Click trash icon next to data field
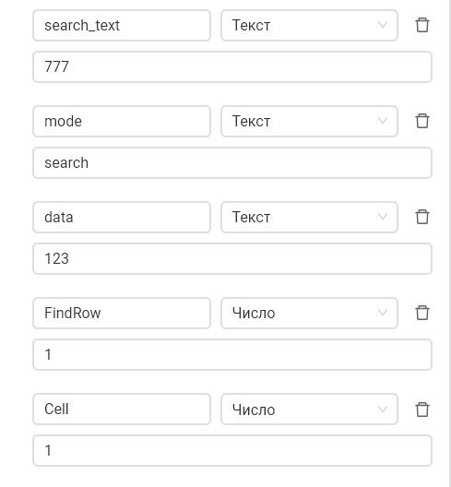The image size is (451, 487). pos(422,217)
